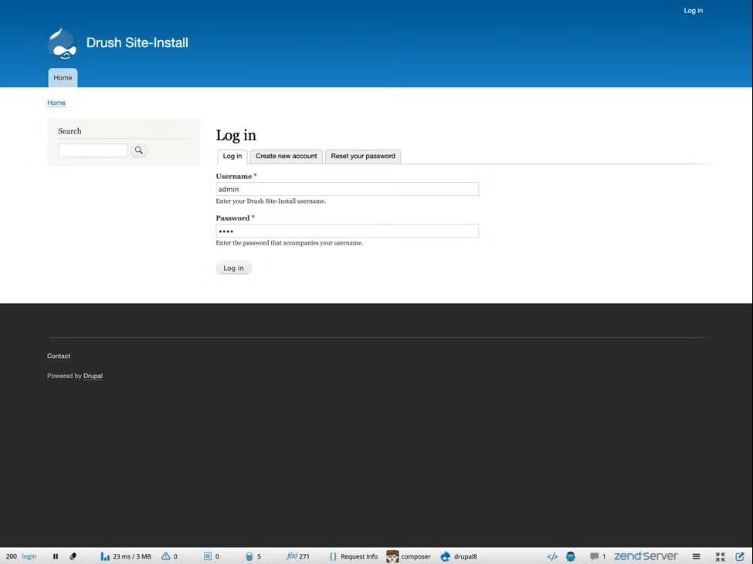753x564 pixels.
Task: Switch to Reset your password tab
Action: pyautogui.click(x=363, y=156)
